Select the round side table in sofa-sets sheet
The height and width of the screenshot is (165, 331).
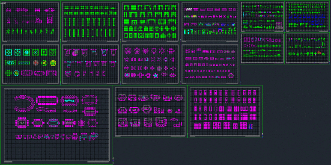point(170,111)
